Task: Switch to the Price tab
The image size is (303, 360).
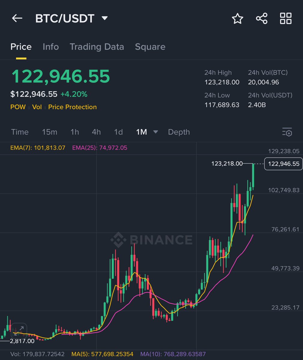Action: click(x=21, y=47)
